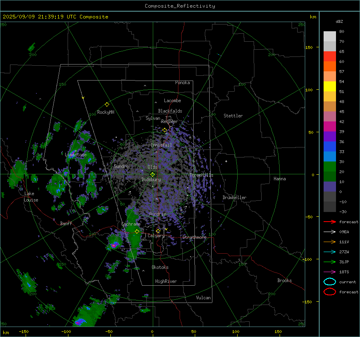Viewport: 360px width, 337px height.
Task: Click the RedDeer label
Action: pyautogui.click(x=170, y=121)
